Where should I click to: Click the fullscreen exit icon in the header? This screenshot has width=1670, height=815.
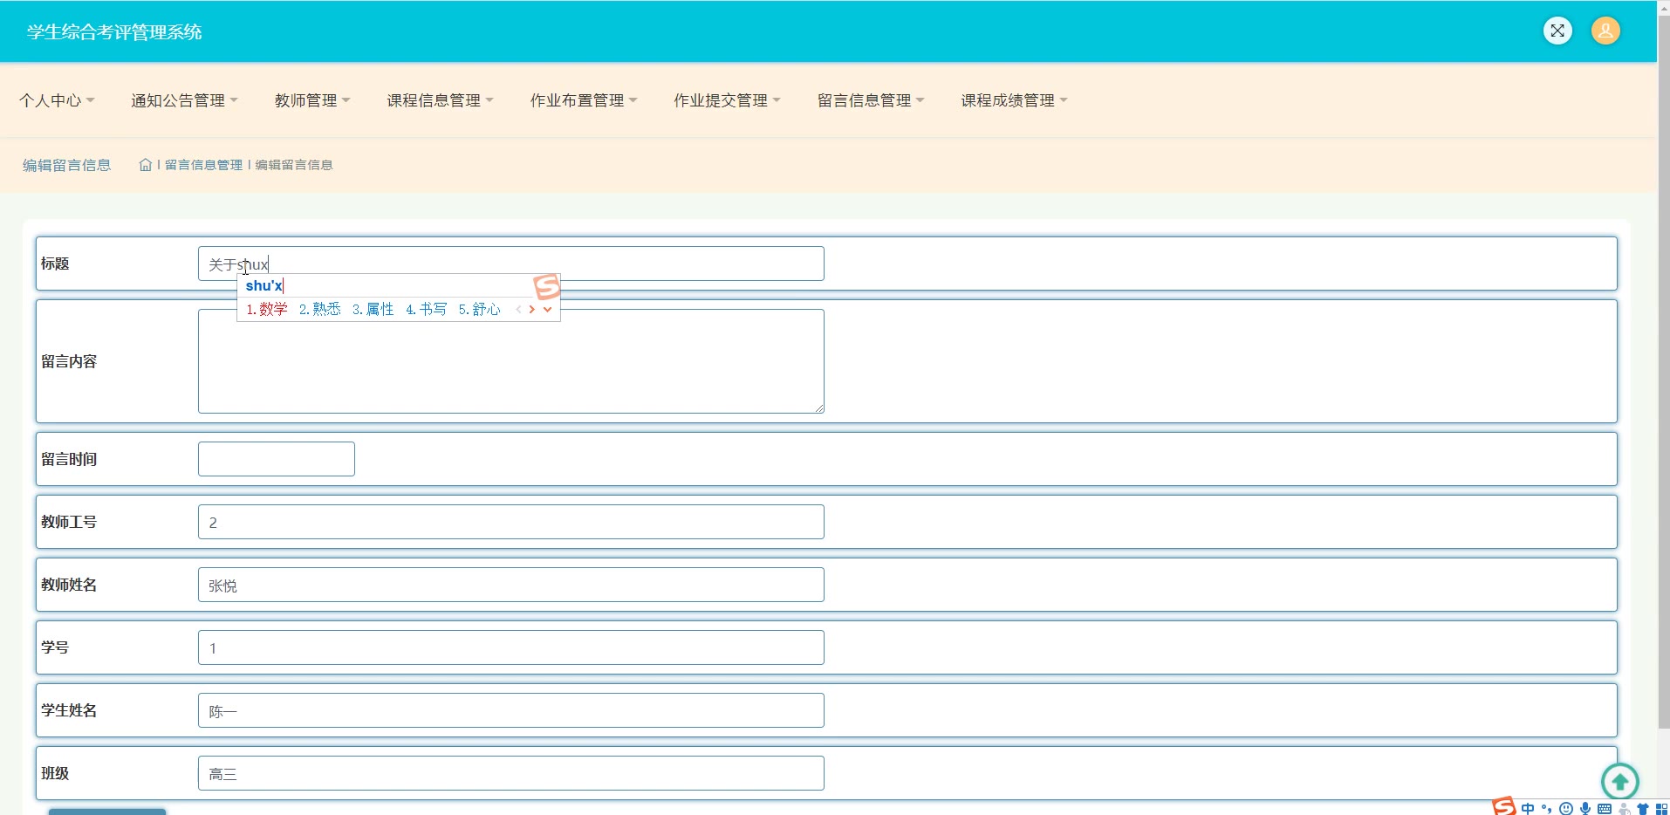point(1557,31)
